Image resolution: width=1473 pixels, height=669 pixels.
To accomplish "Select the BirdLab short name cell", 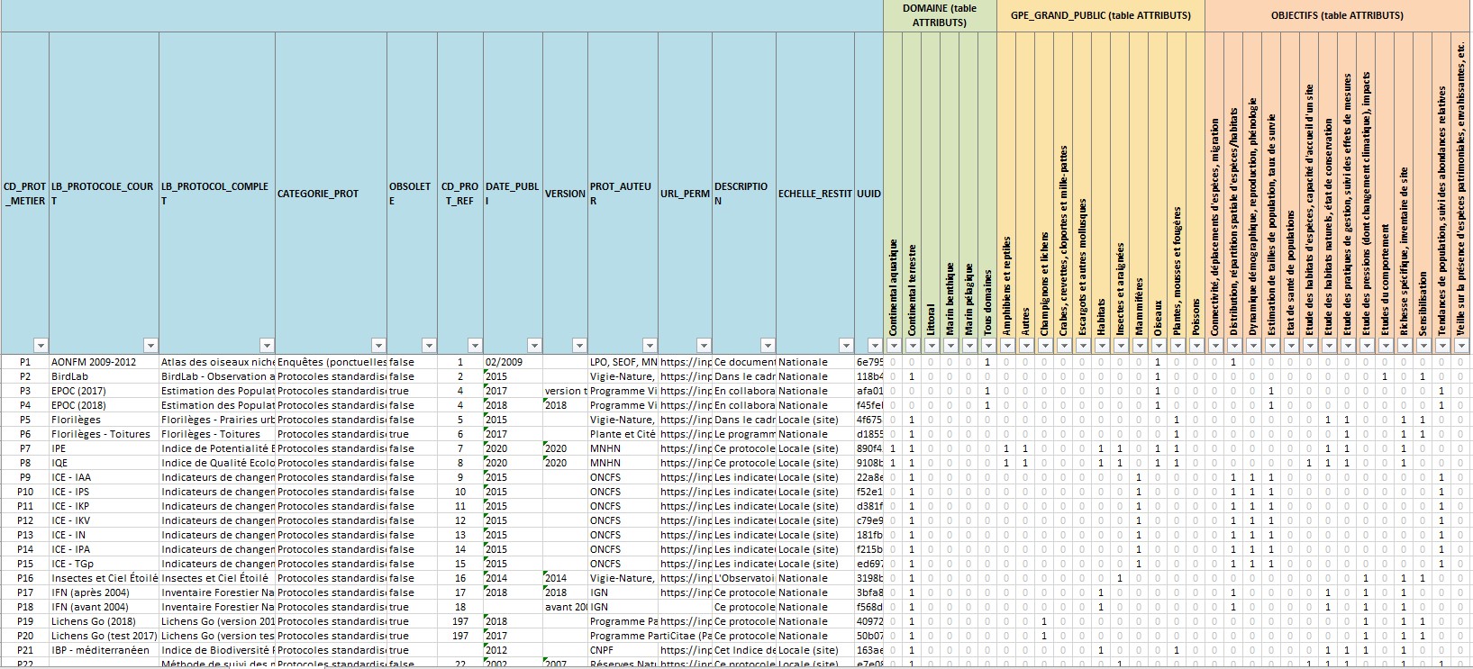I will click(x=103, y=376).
